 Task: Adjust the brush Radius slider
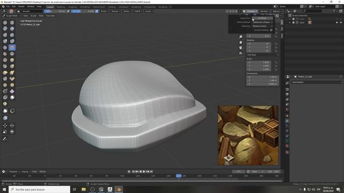(55, 11)
